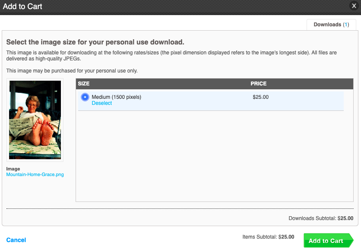Click the SIZE column header
The width and height of the screenshot is (361, 252).
tap(84, 84)
